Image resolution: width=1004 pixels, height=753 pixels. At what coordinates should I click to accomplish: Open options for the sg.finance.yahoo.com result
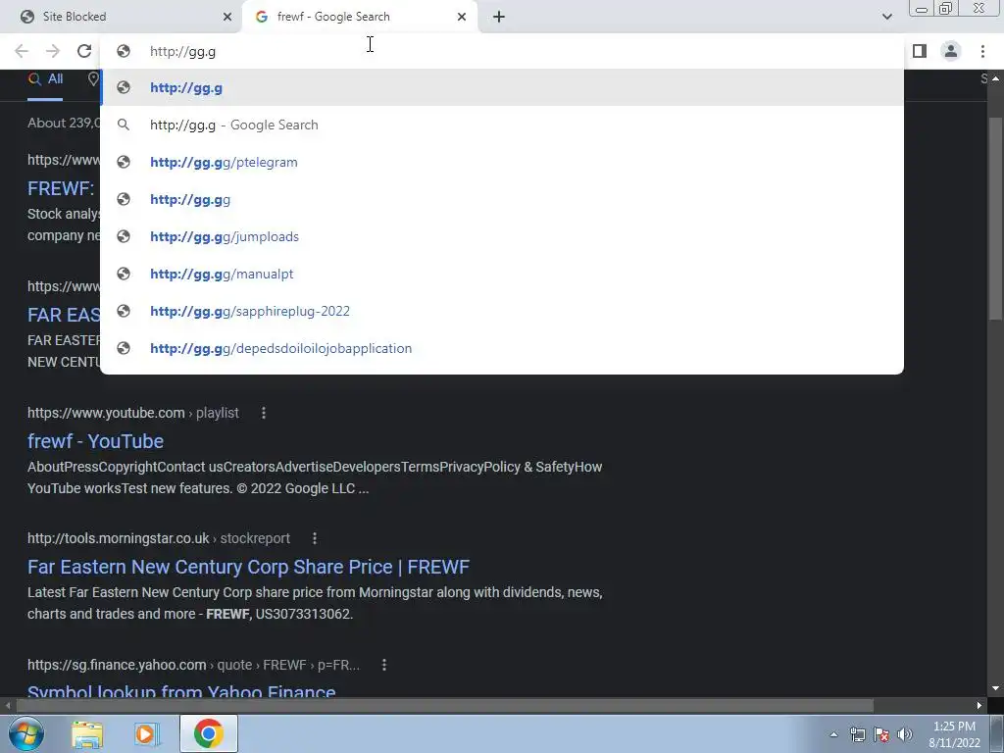point(384,666)
